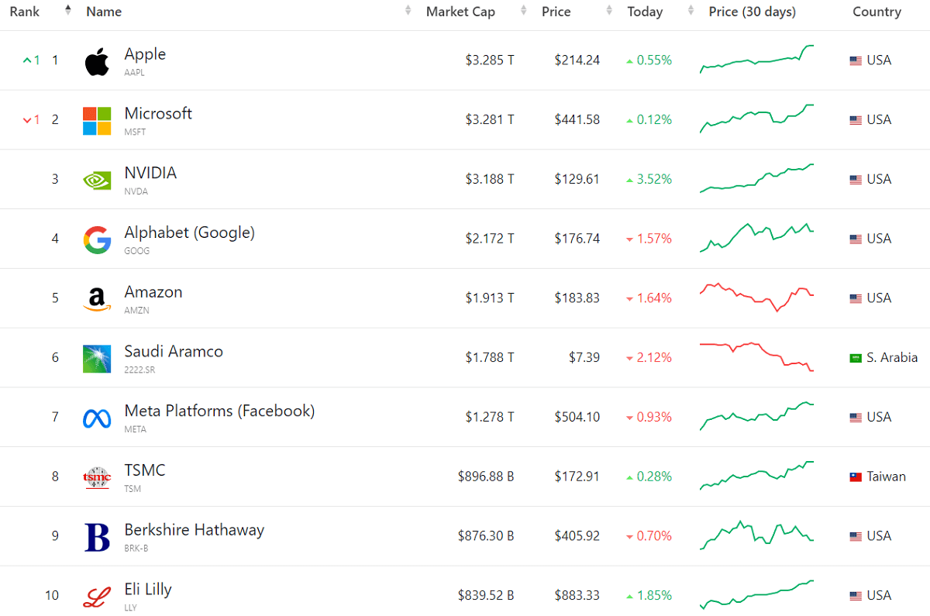Click the Apple company logo
Screen dimensions: 930x616
click(x=97, y=61)
